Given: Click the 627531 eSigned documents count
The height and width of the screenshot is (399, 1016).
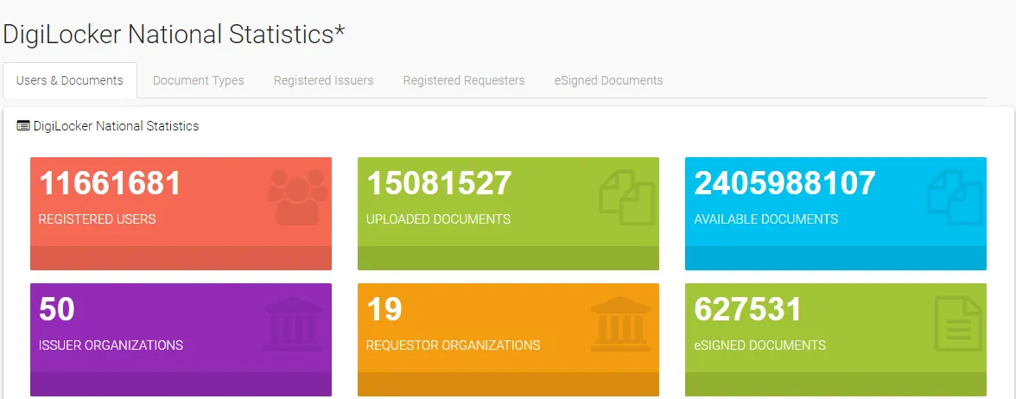Looking at the screenshot, I should pos(748,310).
